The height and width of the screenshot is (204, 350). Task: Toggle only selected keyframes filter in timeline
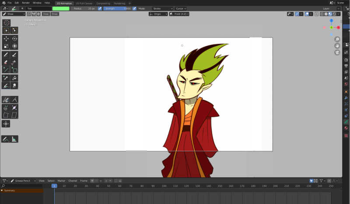(x=311, y=181)
